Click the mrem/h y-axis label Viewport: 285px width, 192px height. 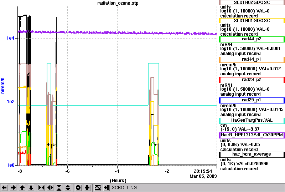(x=2, y=86)
